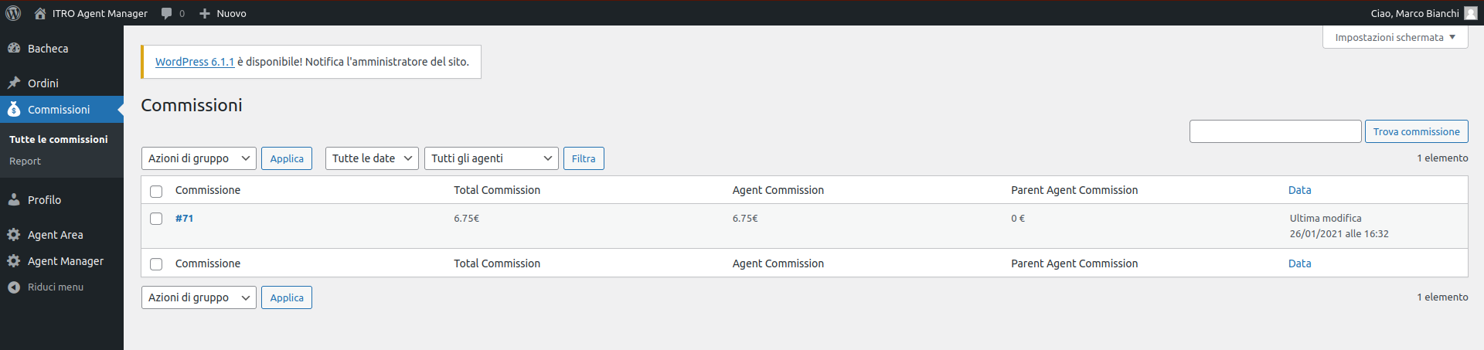1484x350 pixels.
Task: Open the Tutti gli agenti dropdown
Action: tap(492, 158)
